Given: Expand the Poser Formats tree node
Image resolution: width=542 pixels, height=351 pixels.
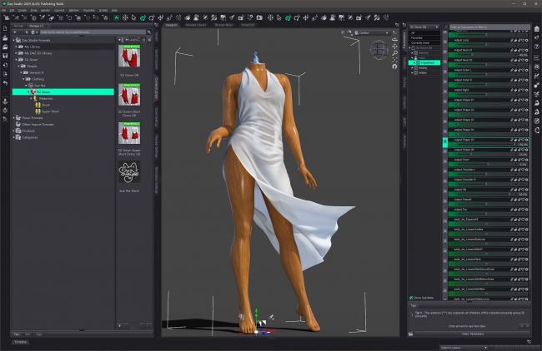Looking at the screenshot, I should 13,117.
